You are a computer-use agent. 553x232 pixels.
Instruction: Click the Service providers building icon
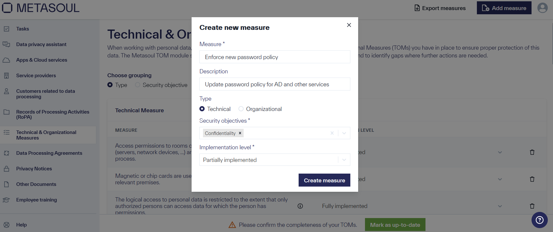pyautogui.click(x=7, y=75)
